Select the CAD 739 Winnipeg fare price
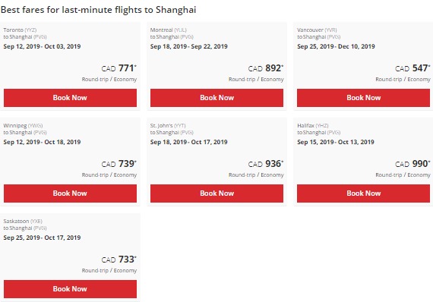The image size is (433, 302). tap(119, 164)
